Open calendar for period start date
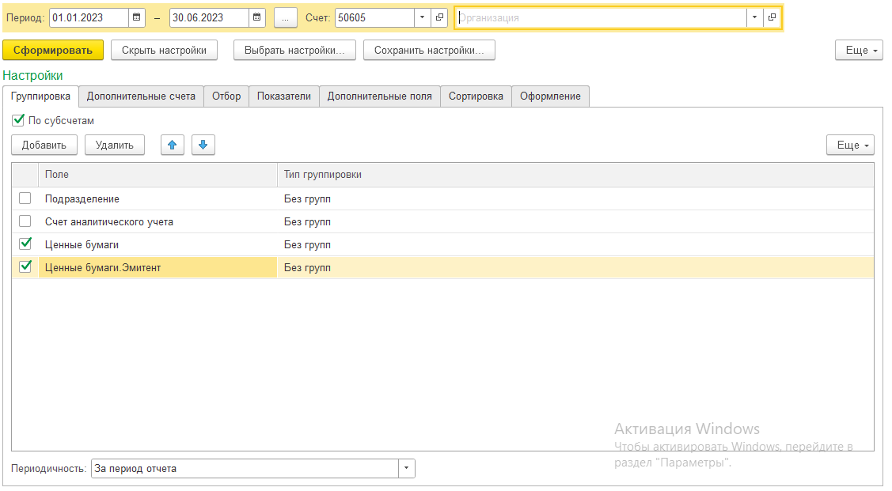This screenshot has height=491, width=892. [136, 17]
